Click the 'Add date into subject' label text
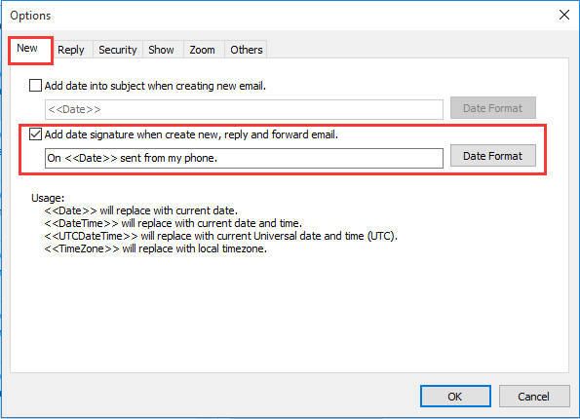This screenshot has height=419, width=580. [x=155, y=86]
